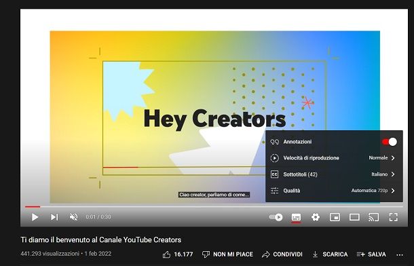This screenshot has width=414, height=266.
Task: Switch to theater mode
Action: pyautogui.click(x=354, y=217)
